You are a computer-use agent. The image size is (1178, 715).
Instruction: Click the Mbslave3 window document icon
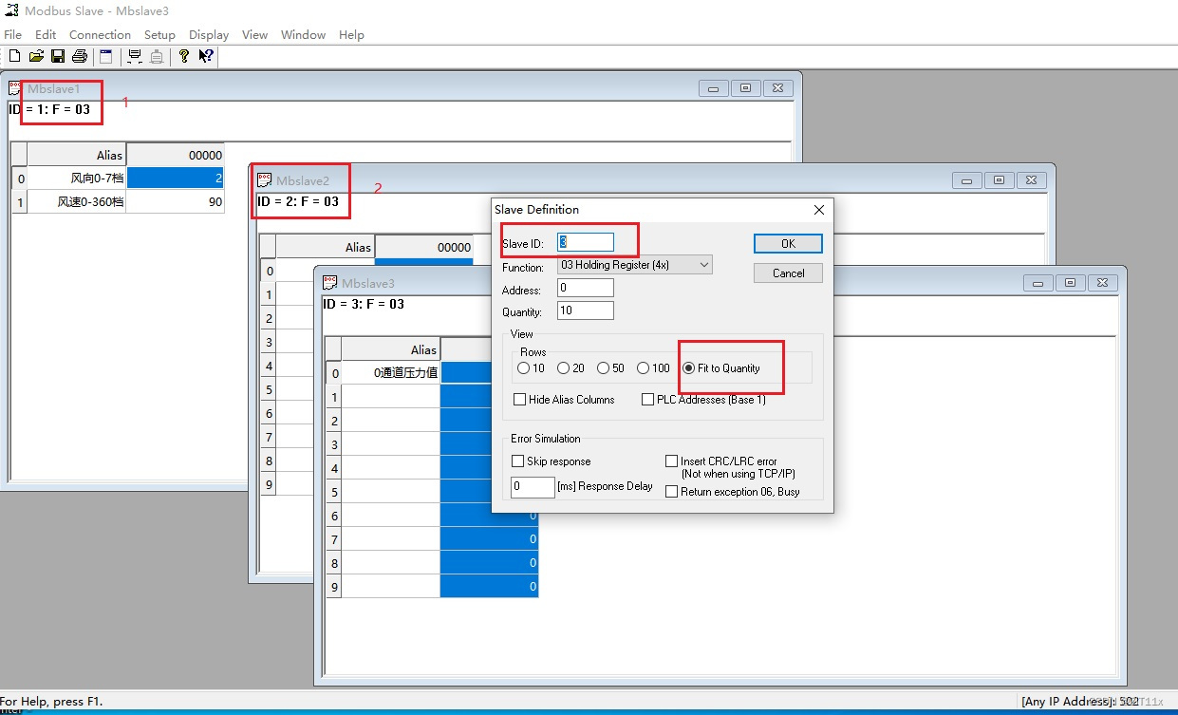pyautogui.click(x=330, y=283)
